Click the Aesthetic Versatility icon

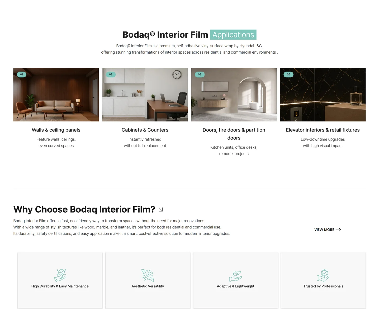pyautogui.click(x=148, y=275)
